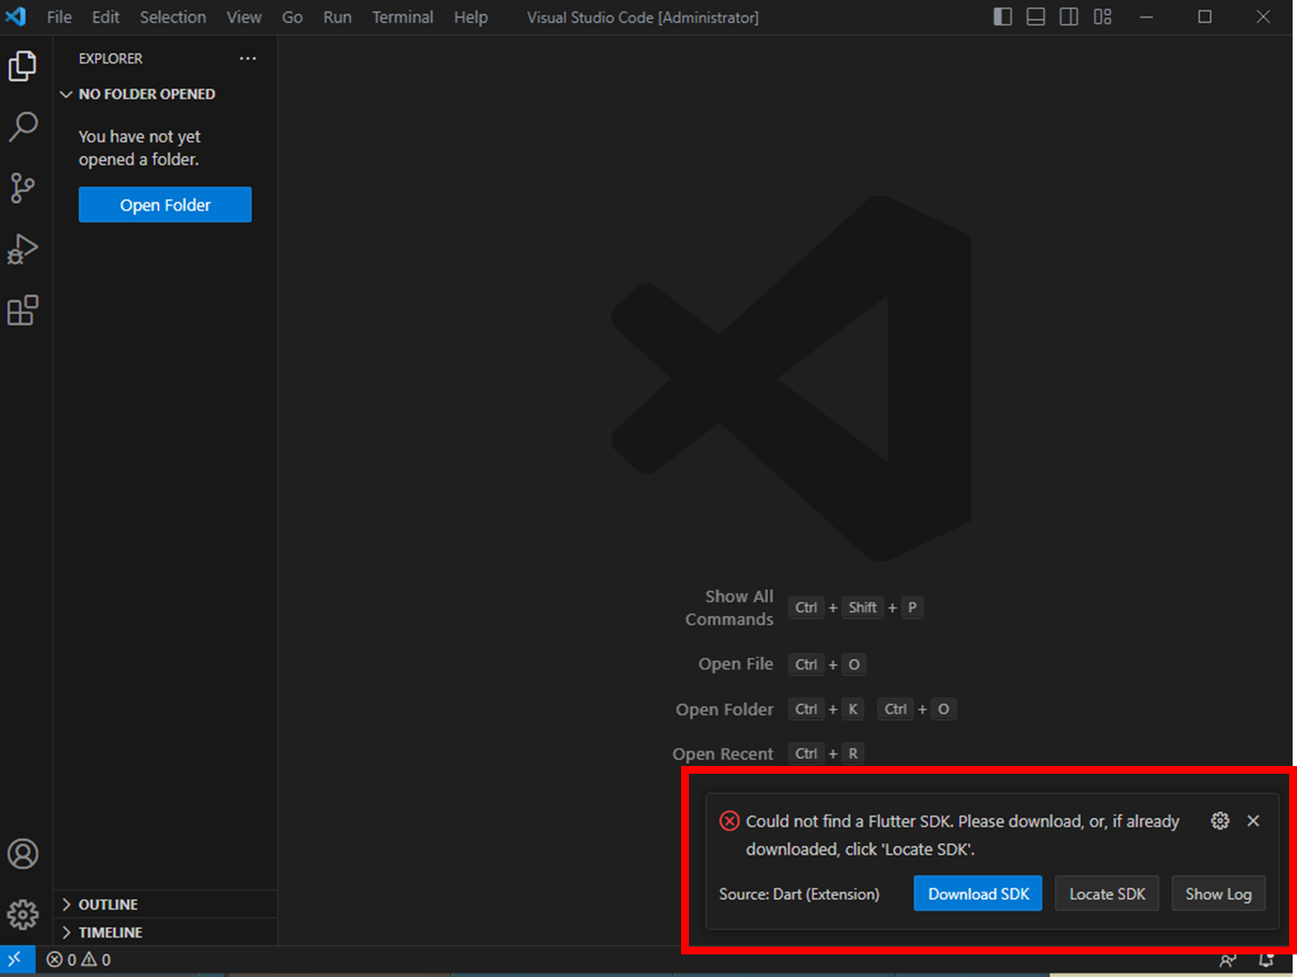Click the Open Folder button

[165, 205]
